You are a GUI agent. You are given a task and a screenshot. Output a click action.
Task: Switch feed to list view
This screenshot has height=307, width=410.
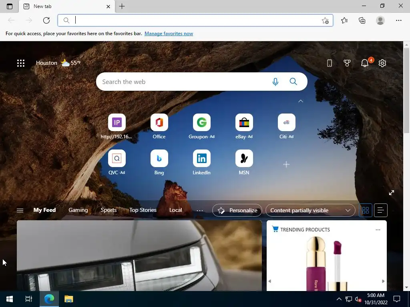point(381,210)
